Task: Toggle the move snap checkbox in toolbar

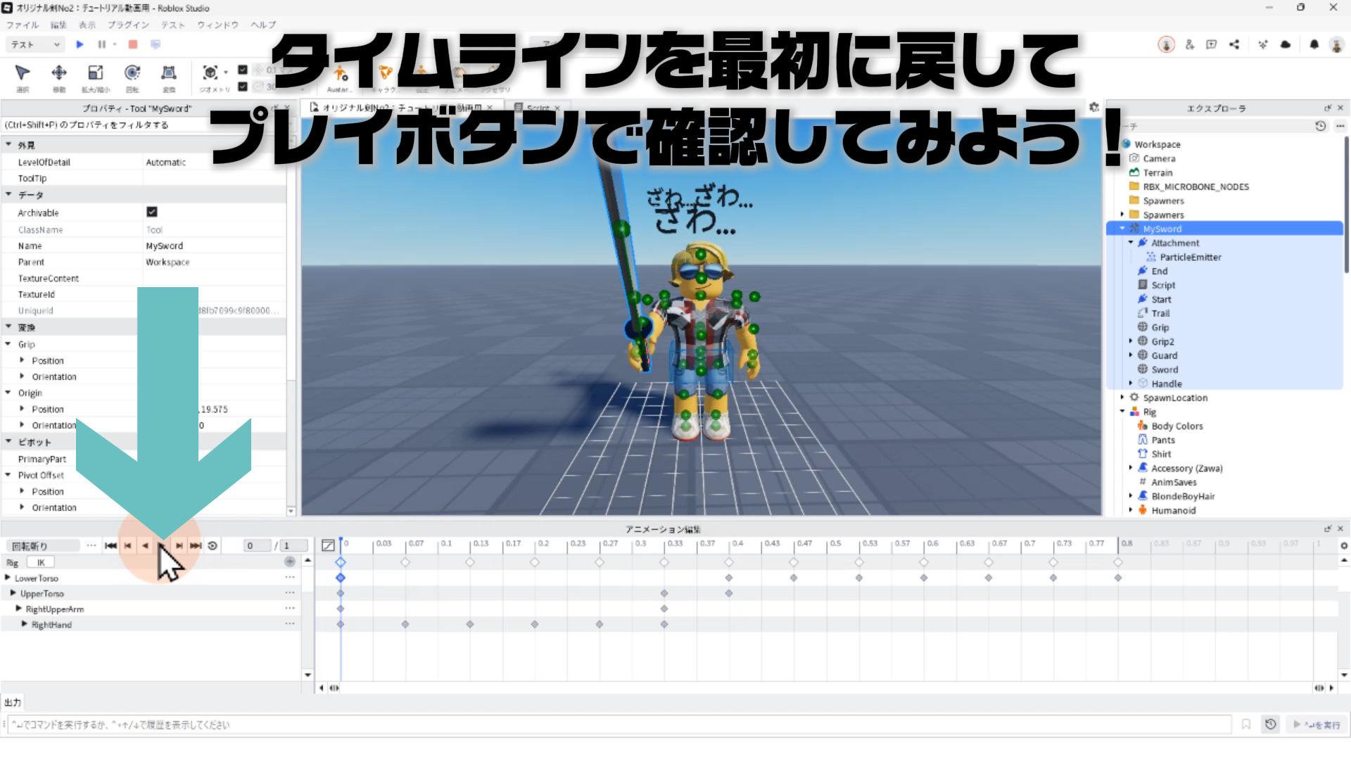Action: coord(243,70)
